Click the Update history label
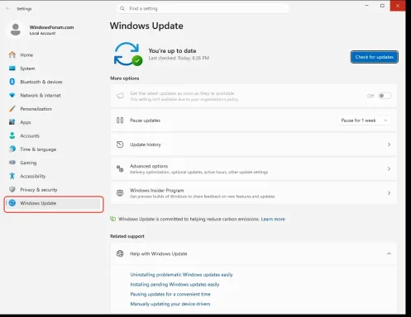 [x=146, y=144]
